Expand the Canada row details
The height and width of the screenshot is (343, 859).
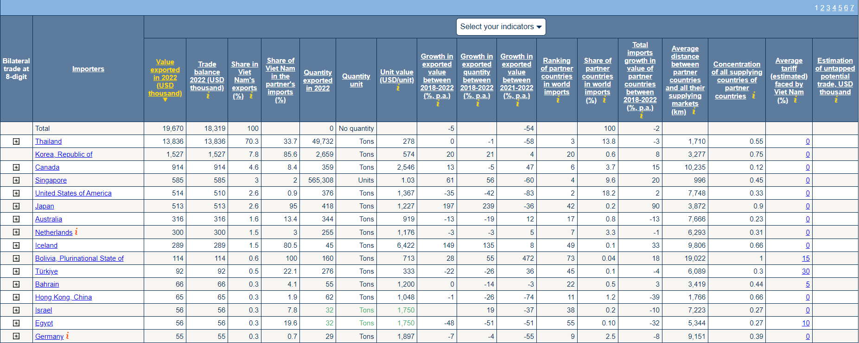(16, 167)
